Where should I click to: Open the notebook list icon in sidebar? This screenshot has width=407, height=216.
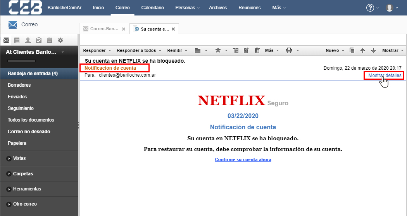[x=49, y=40]
